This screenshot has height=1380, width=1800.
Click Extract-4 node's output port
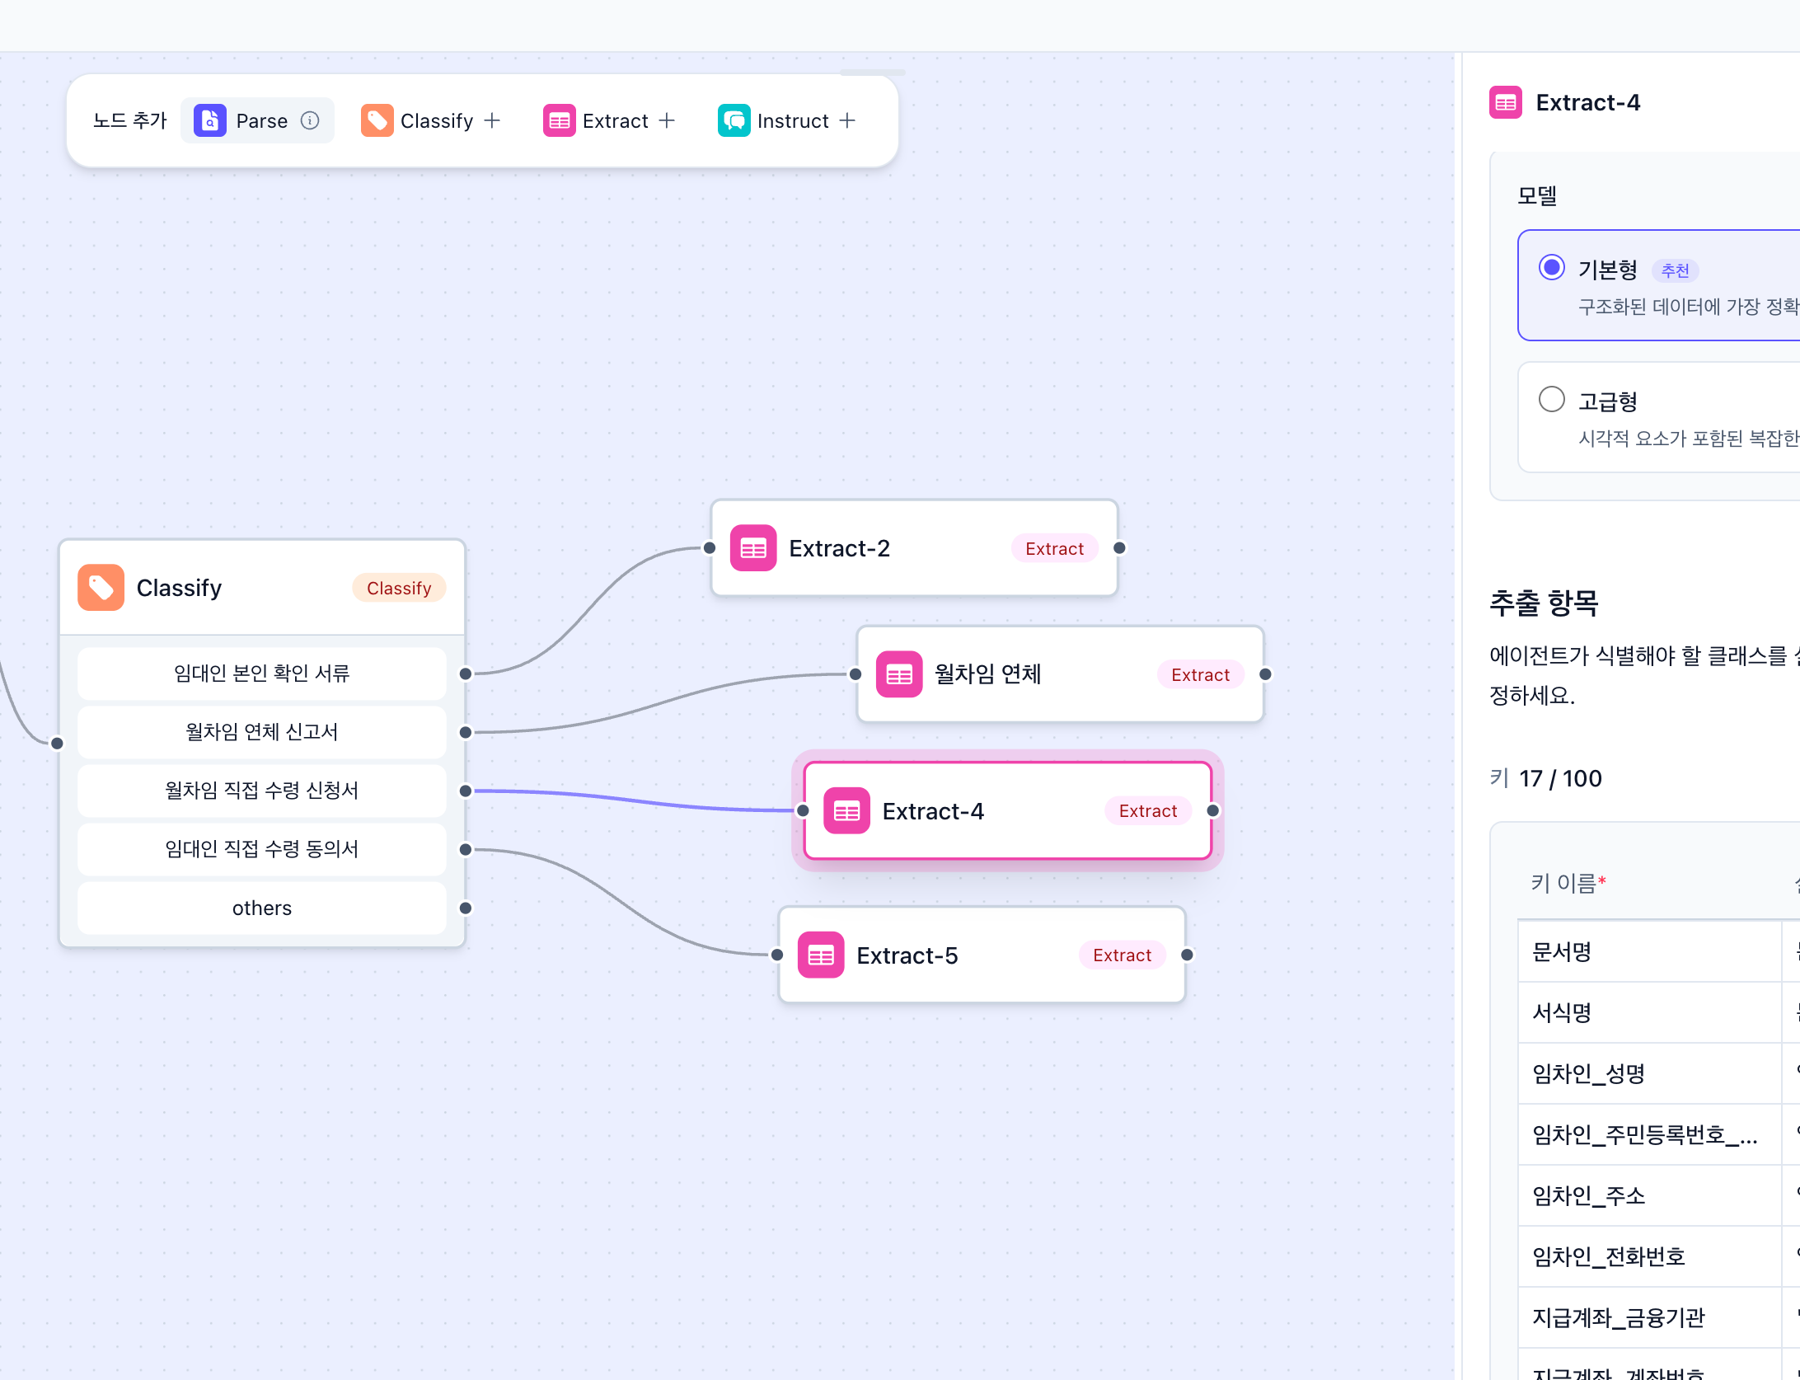tap(1213, 811)
